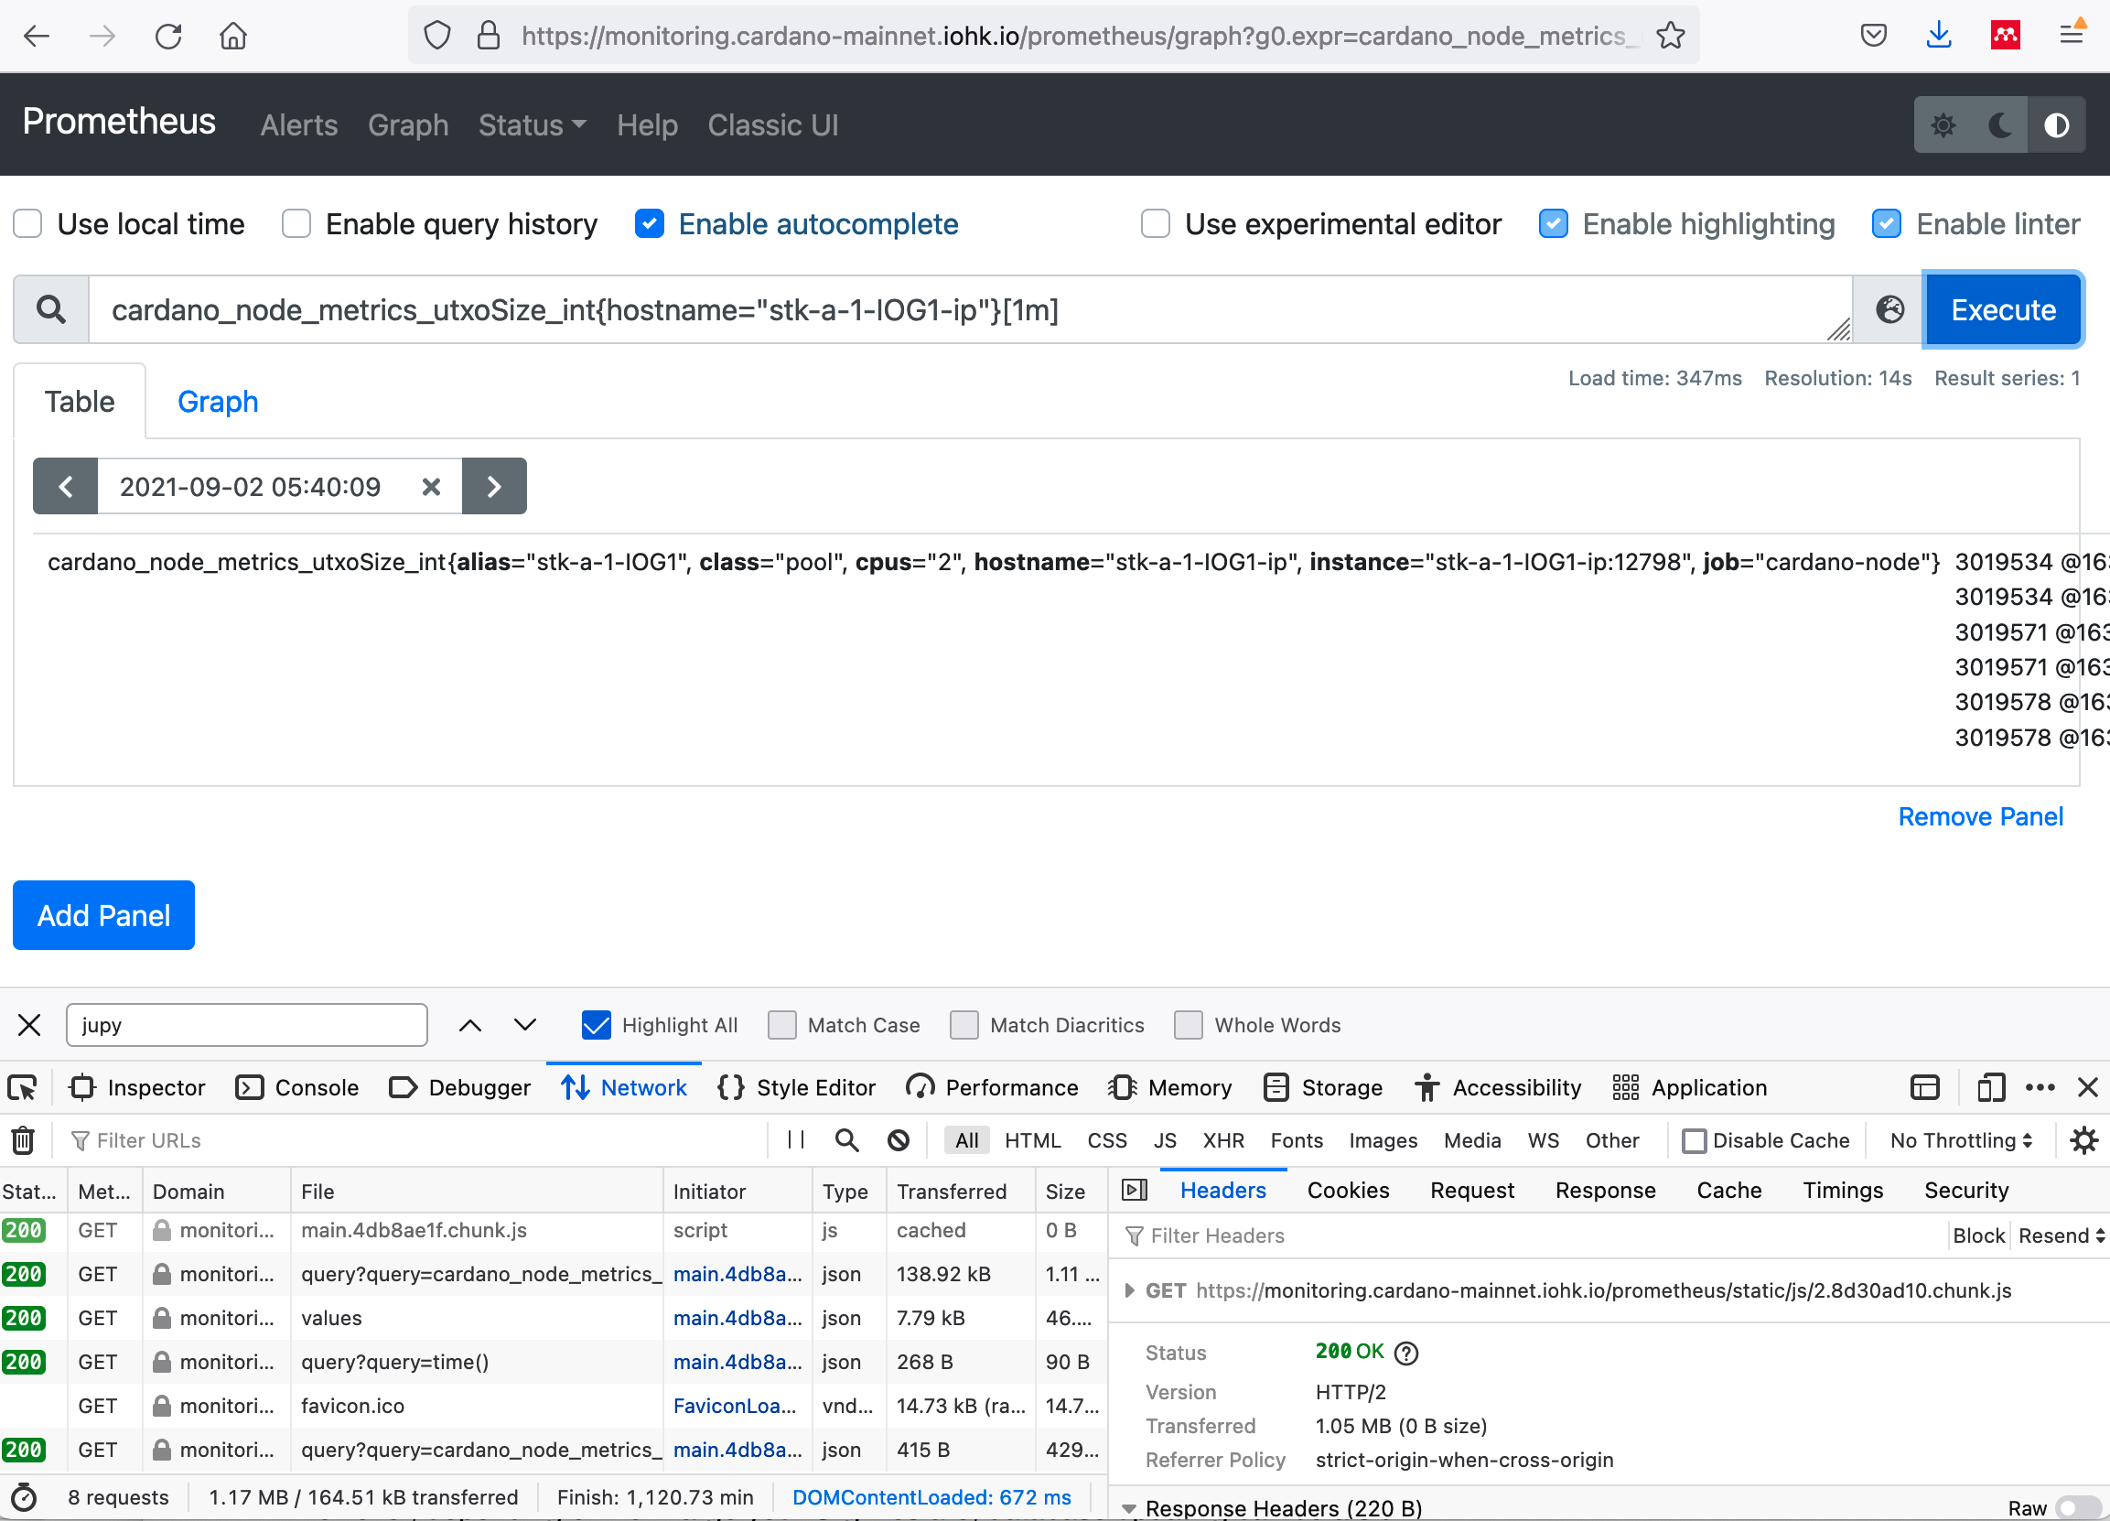Step evaluation time backward
This screenshot has width=2110, height=1521.
click(x=65, y=486)
